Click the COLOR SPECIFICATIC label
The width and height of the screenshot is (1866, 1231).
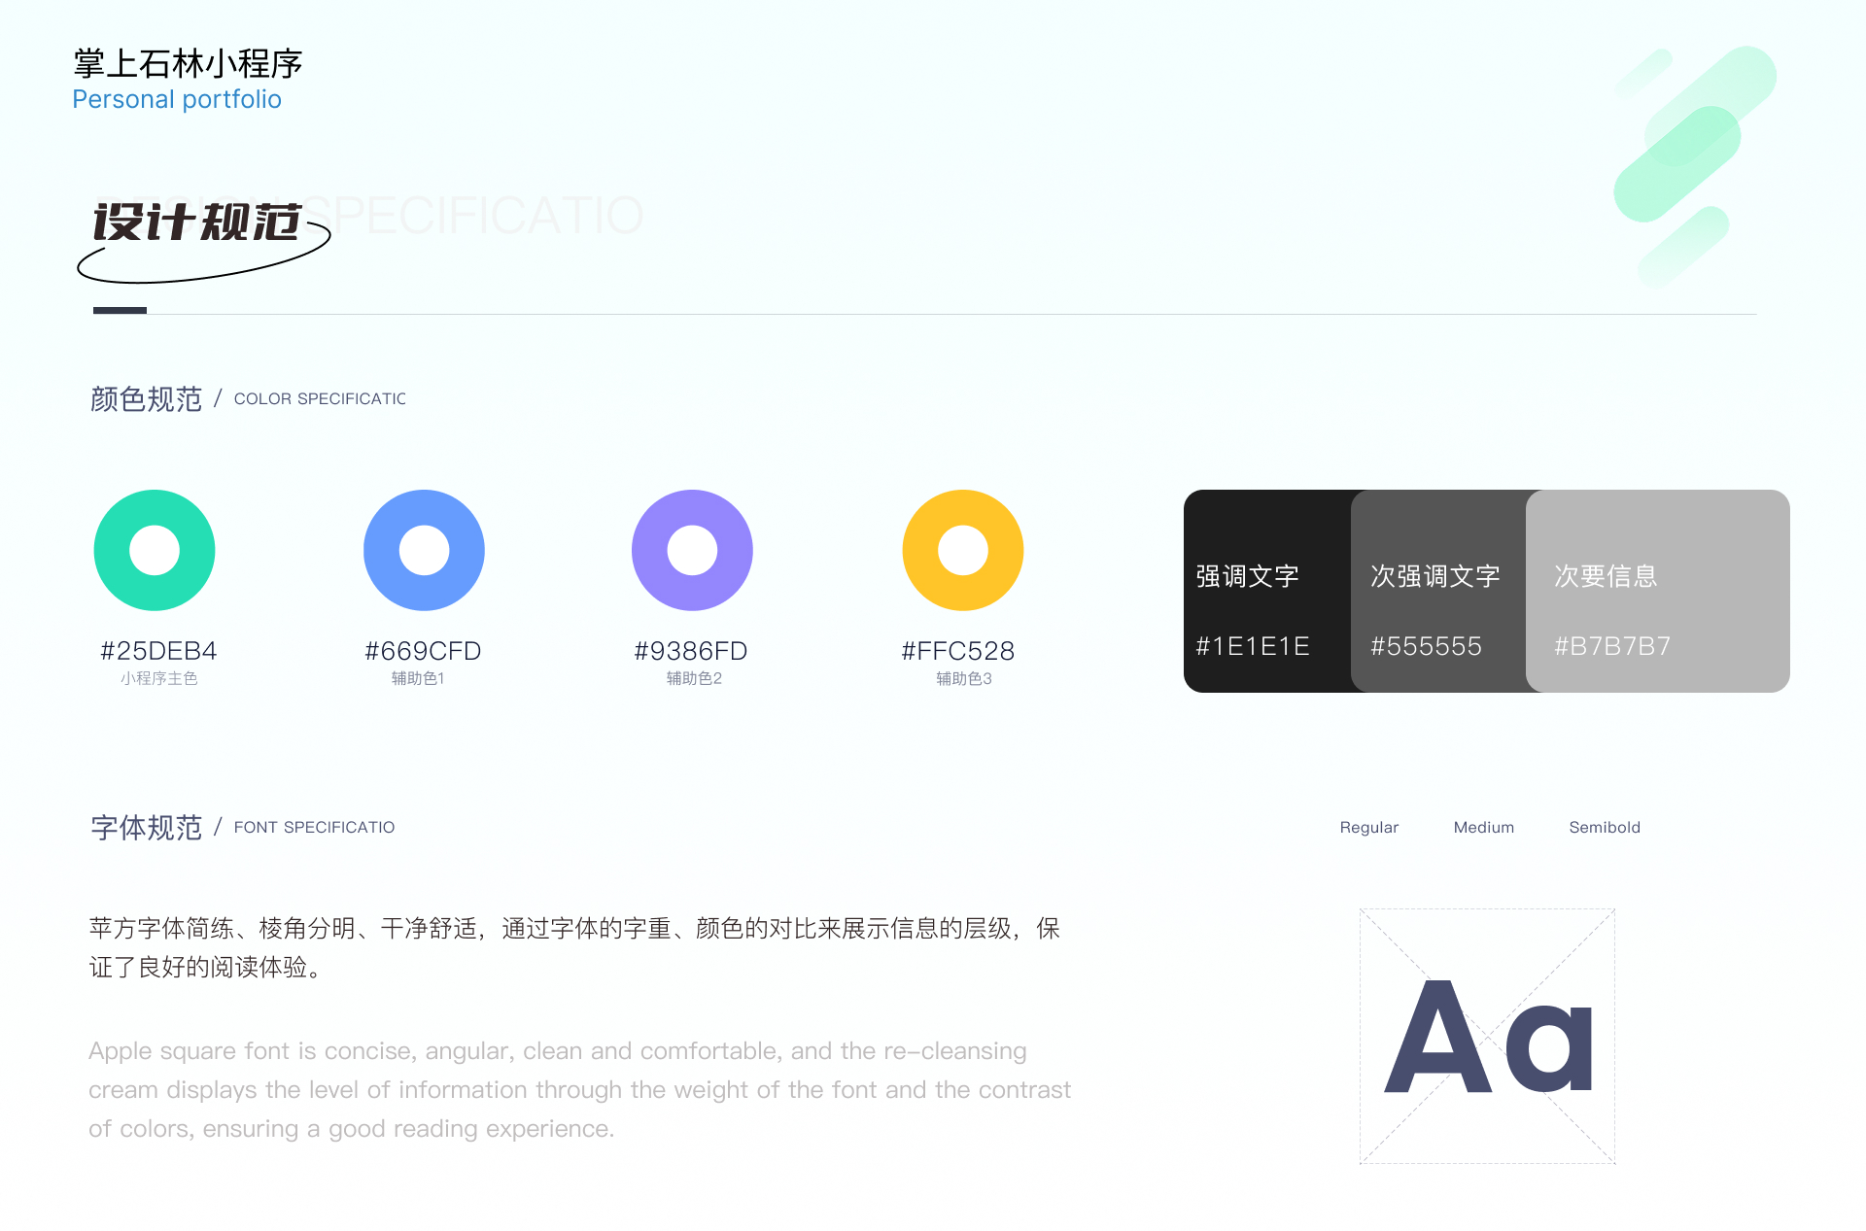[320, 399]
